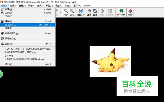Click the Pikachu image on the canvas
Viewport: 164px width, 102px height.
[110, 61]
